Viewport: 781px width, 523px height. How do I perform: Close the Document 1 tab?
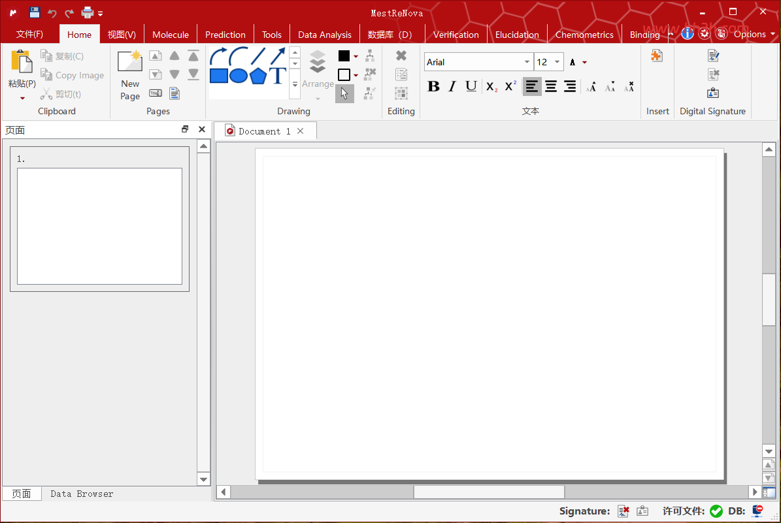tap(301, 131)
